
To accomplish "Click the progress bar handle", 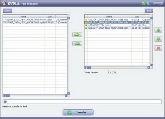I will [x=5, y=102].
